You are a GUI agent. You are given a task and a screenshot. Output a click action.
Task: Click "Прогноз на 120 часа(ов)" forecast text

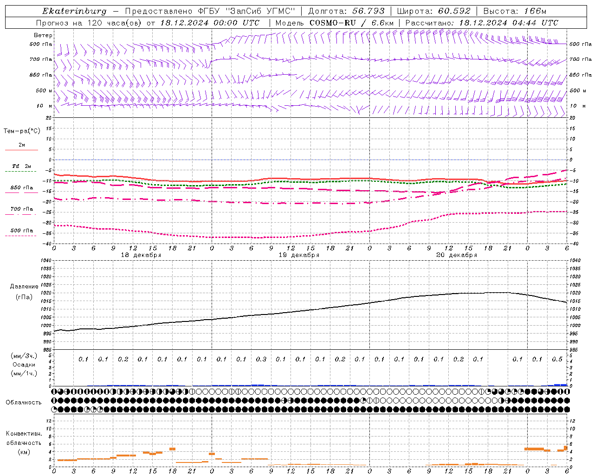(89, 23)
